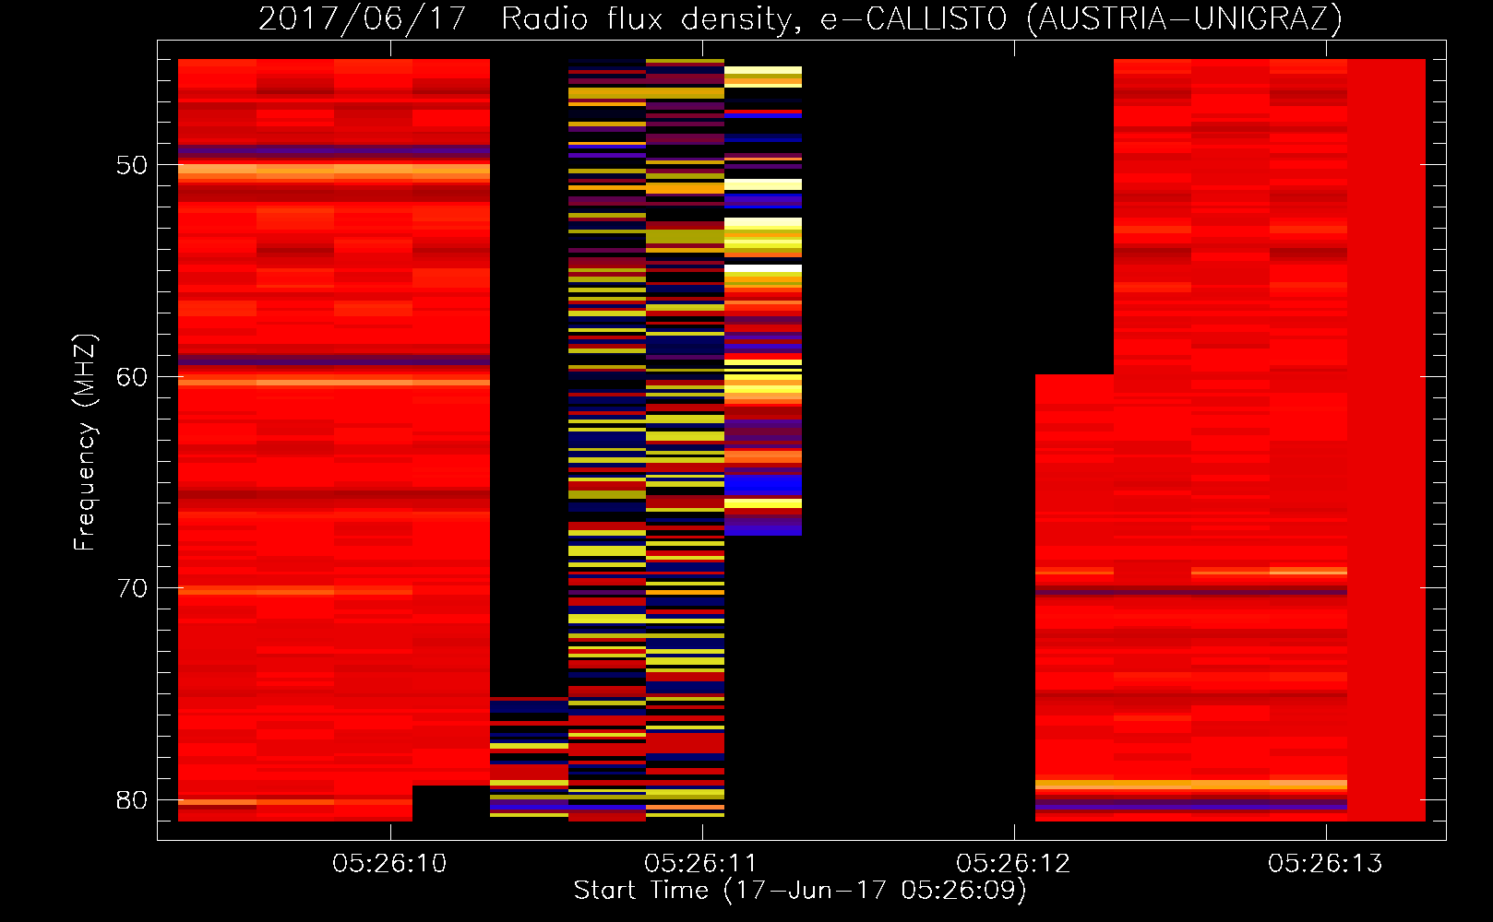Click the '80' frequency tick label
1493x922 pixels.
132,800
